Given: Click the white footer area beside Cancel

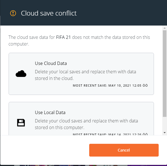Looking at the screenshot, I should click(x=44, y=150).
